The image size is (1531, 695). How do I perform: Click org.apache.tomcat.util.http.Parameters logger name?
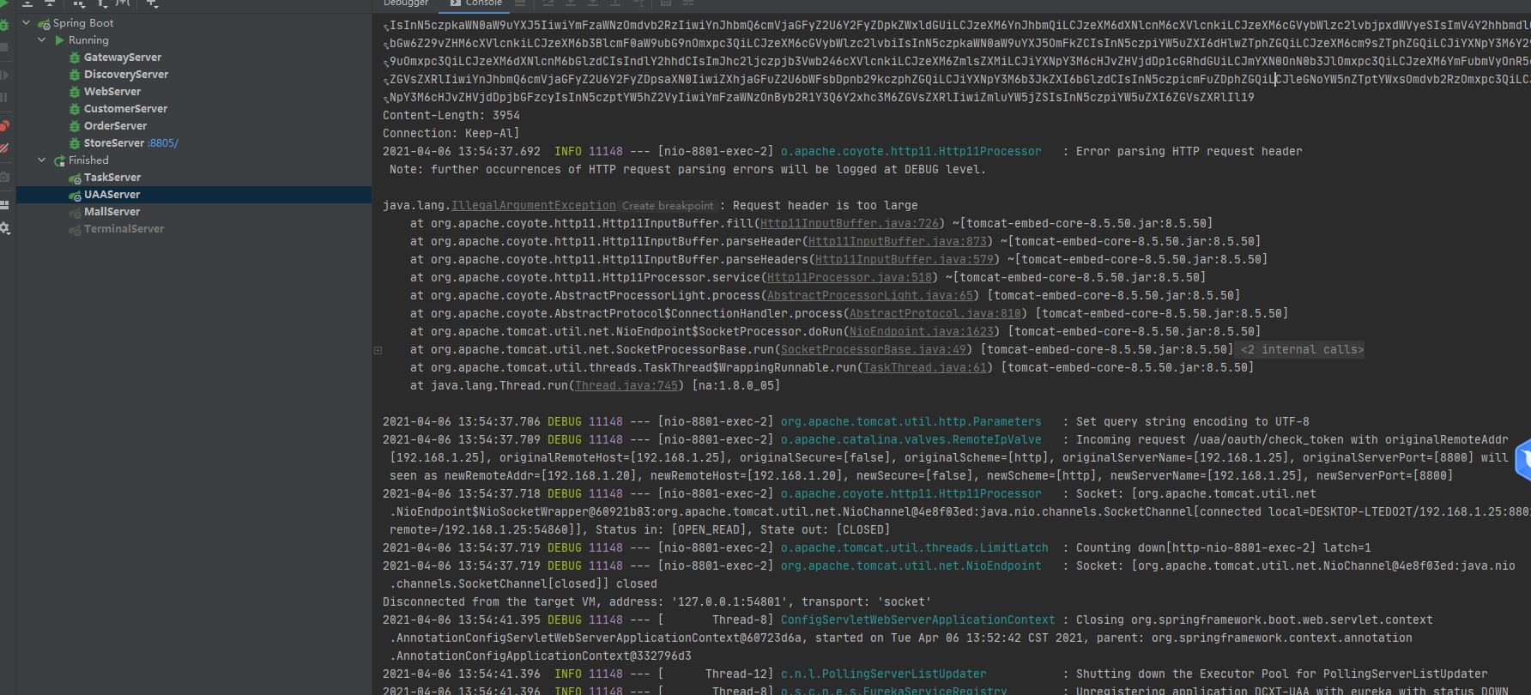[911, 422]
